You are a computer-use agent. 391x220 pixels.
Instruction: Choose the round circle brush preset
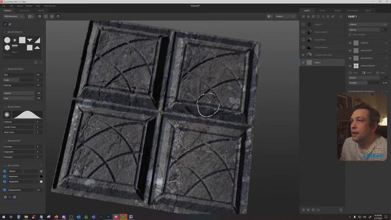[x=7, y=40]
